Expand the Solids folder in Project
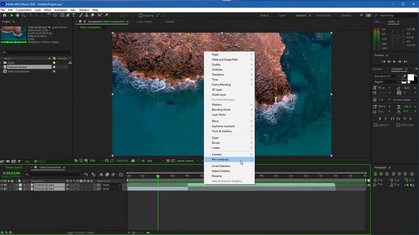 (2, 63)
